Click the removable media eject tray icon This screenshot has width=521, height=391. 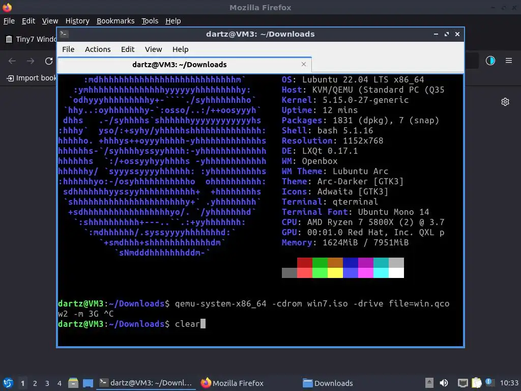(x=429, y=383)
